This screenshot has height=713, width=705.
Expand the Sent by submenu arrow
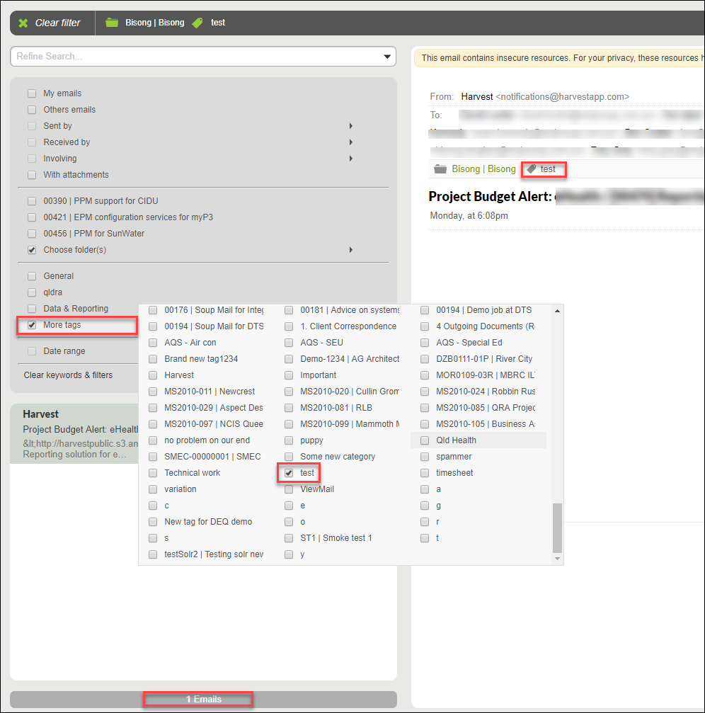coord(351,126)
